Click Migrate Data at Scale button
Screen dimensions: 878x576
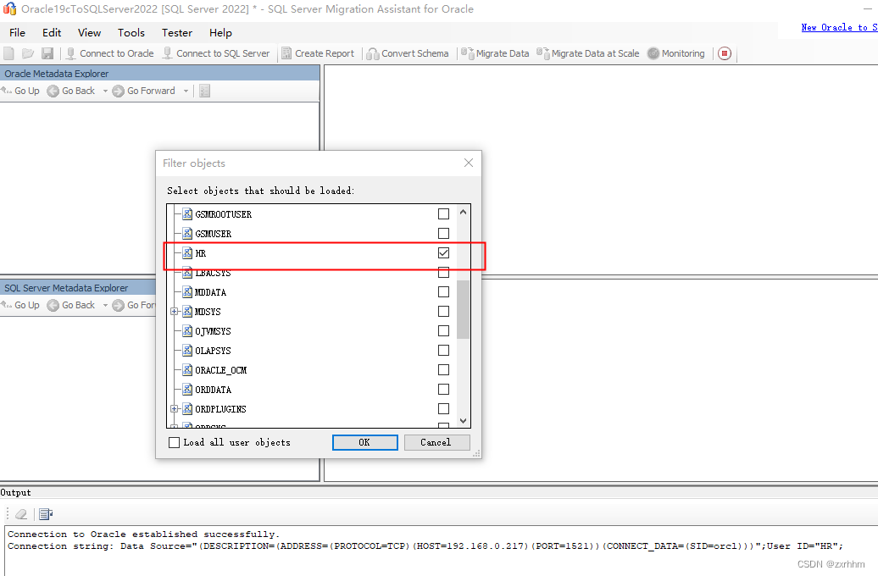point(588,53)
